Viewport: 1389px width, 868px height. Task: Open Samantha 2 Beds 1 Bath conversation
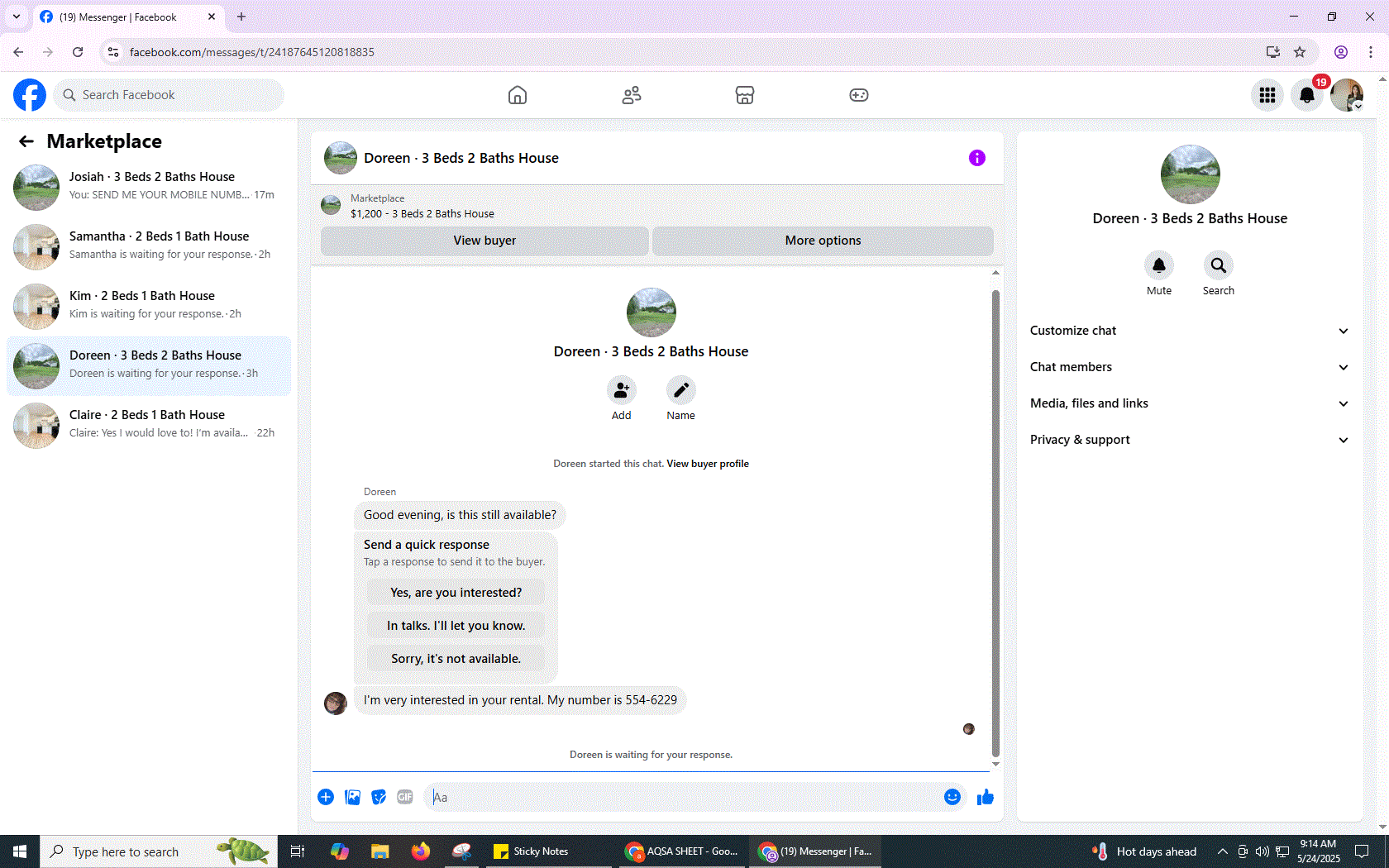[x=149, y=246]
